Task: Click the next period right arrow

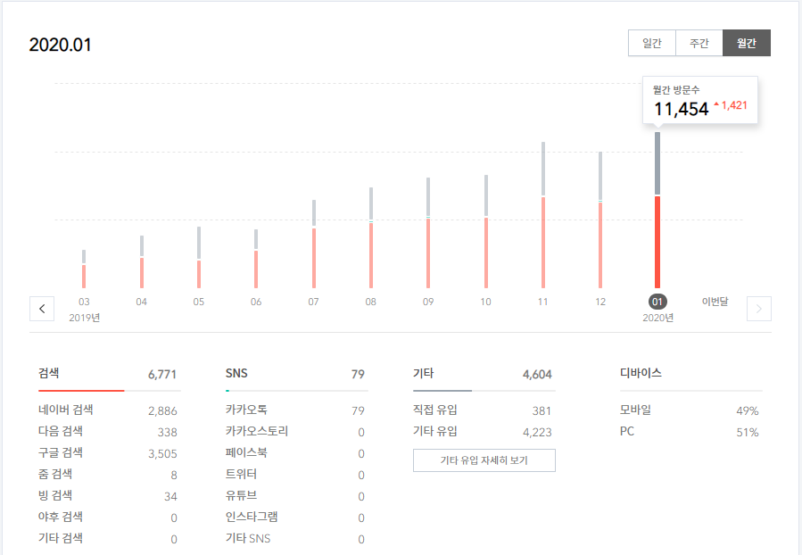Action: coord(759,309)
